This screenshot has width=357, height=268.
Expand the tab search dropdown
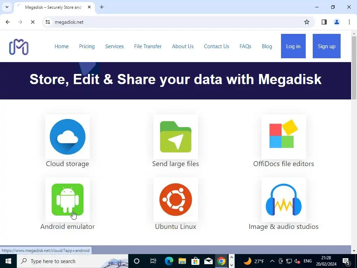click(x=7, y=7)
